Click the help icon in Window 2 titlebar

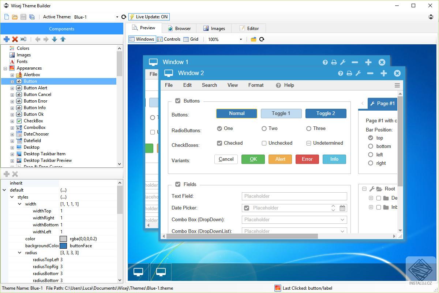tap(341, 73)
